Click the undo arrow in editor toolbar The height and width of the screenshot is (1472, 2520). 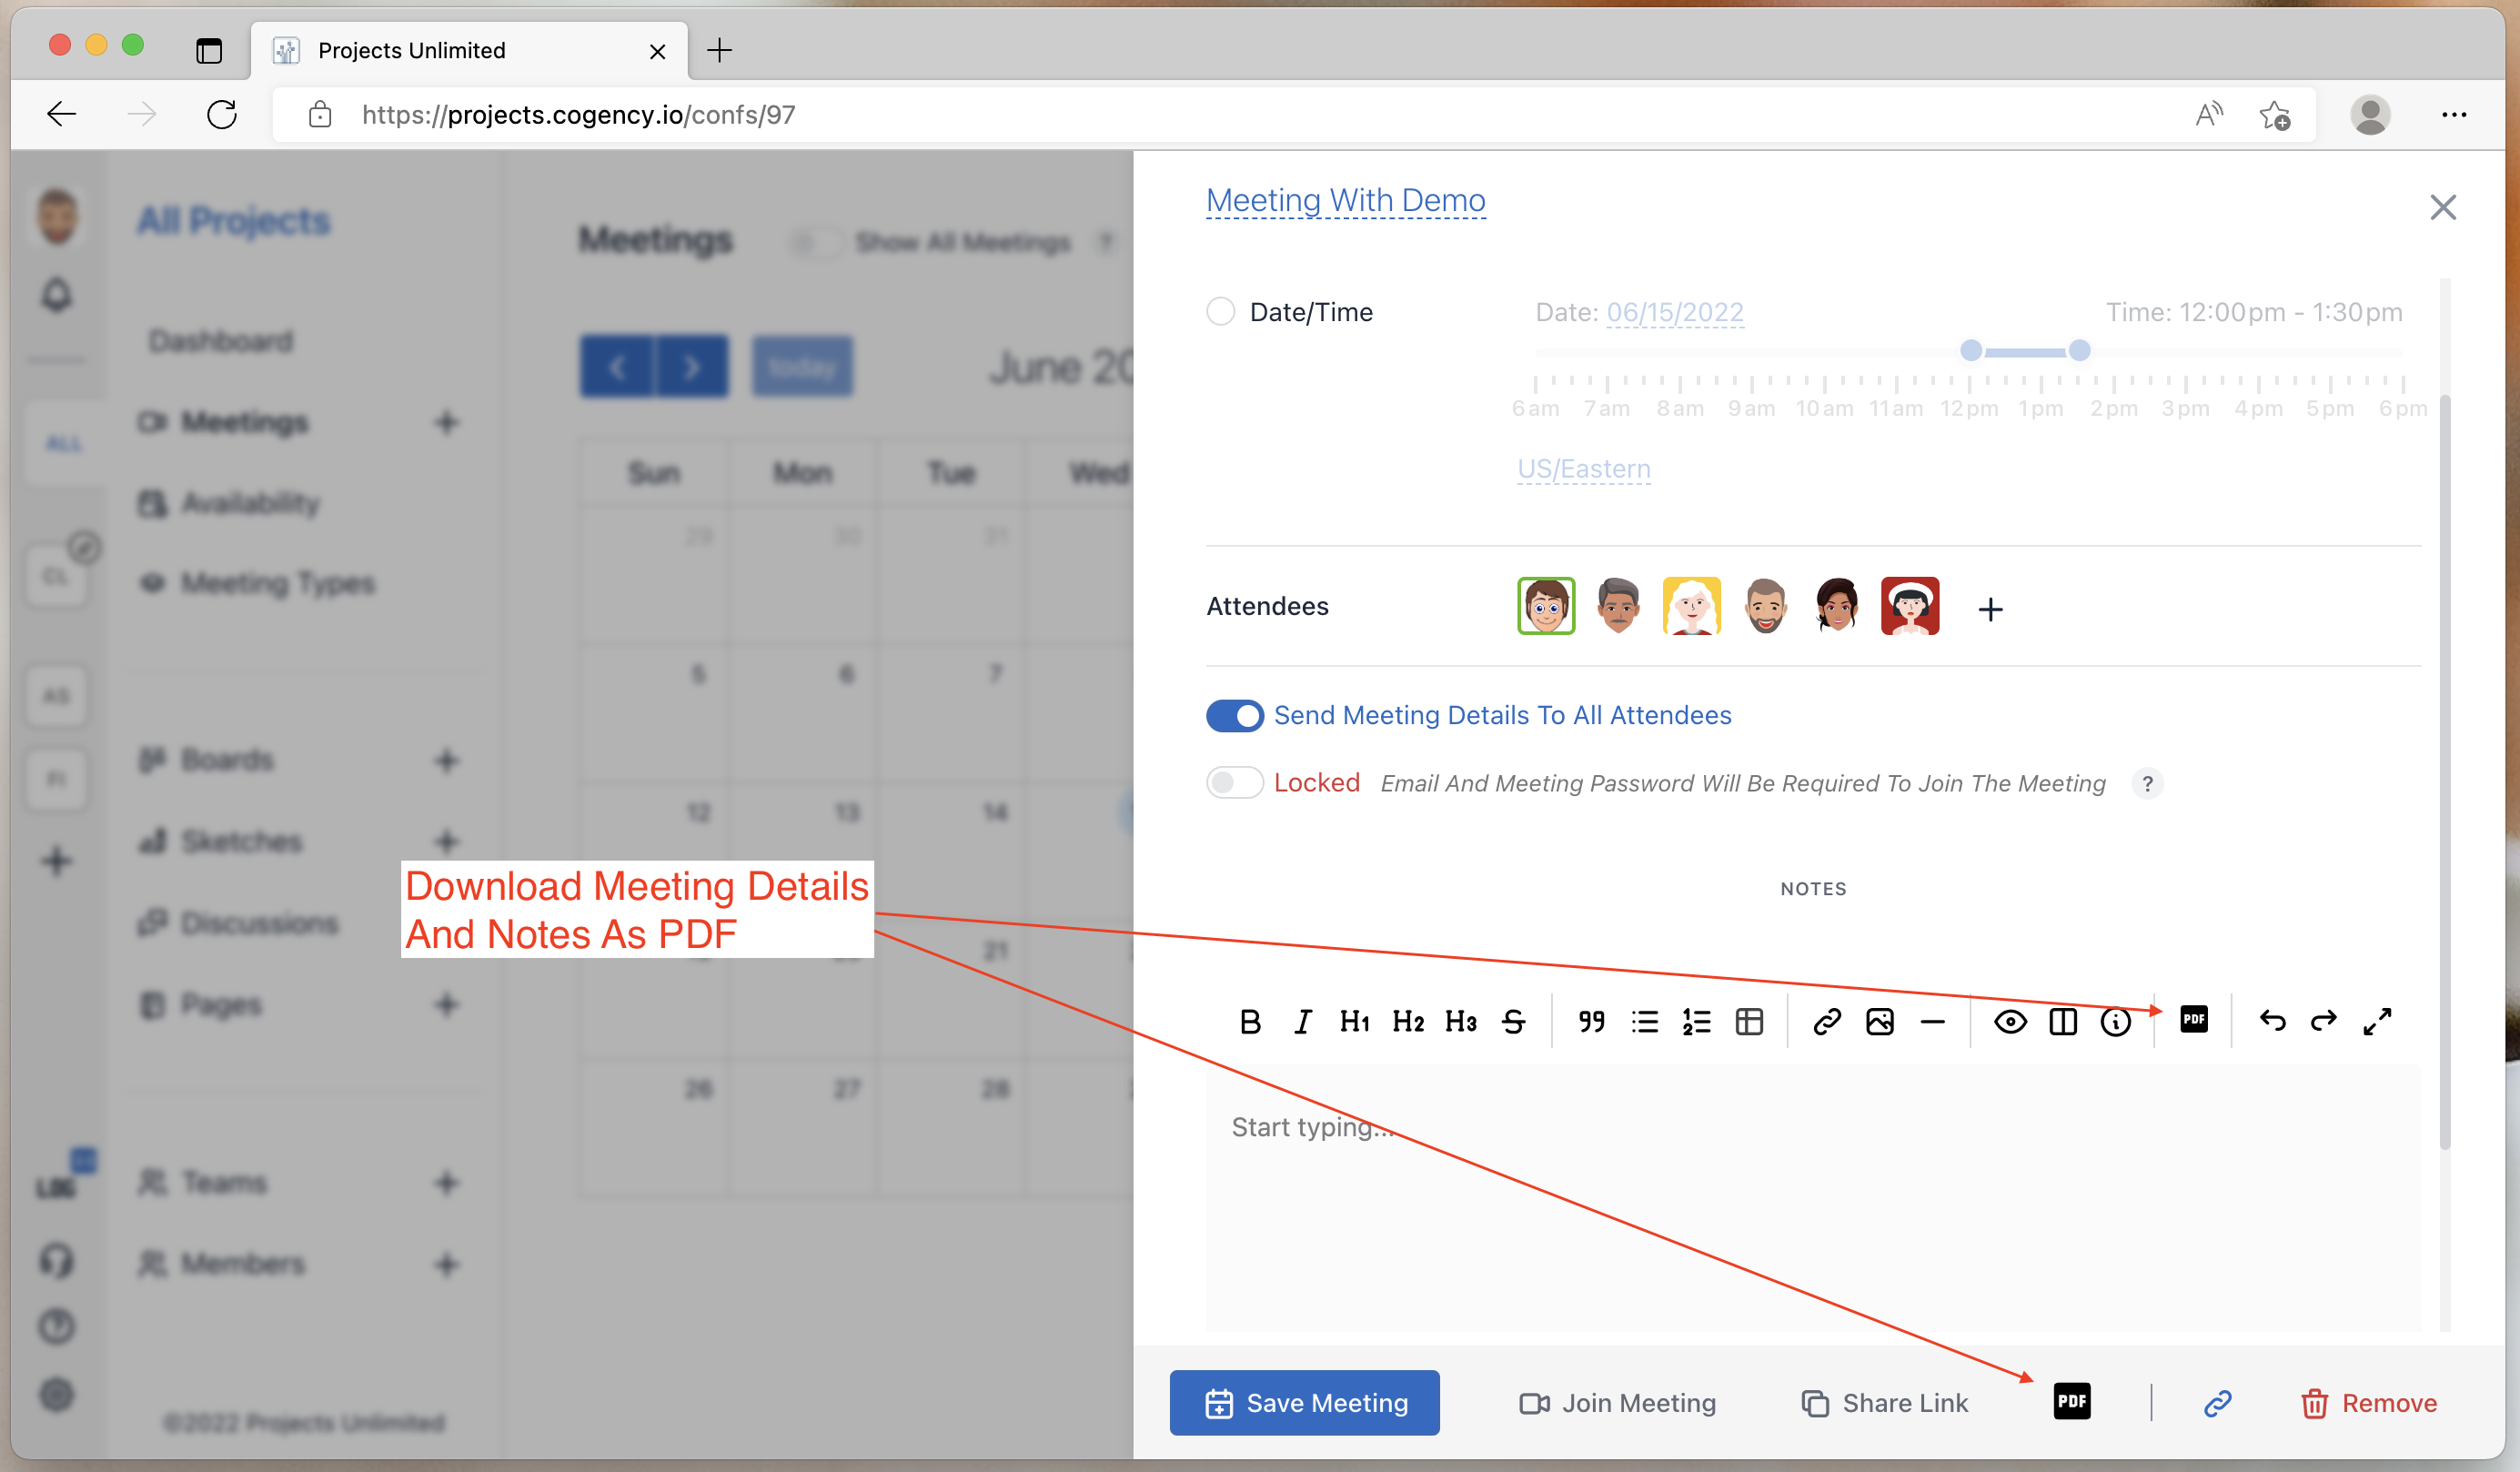2272,1021
